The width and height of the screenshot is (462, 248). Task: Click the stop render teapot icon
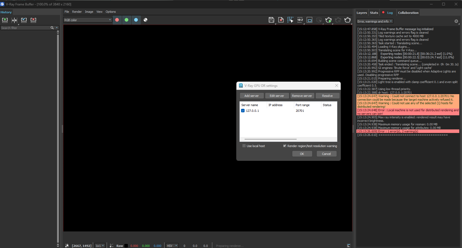pos(338,20)
